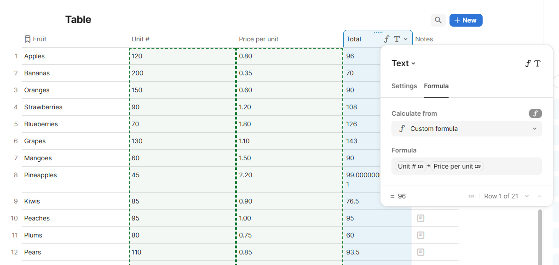Open the Custom formula dropdown
This screenshot has width=559, height=265.
(466, 129)
